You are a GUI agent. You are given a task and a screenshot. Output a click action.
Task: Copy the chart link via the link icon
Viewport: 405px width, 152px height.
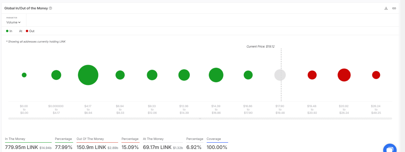(x=394, y=8)
